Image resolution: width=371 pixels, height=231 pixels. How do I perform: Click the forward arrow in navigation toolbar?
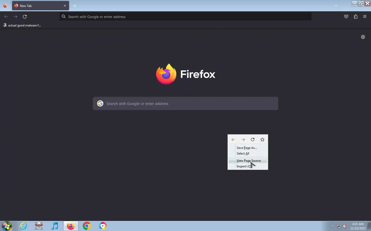(x=15, y=17)
